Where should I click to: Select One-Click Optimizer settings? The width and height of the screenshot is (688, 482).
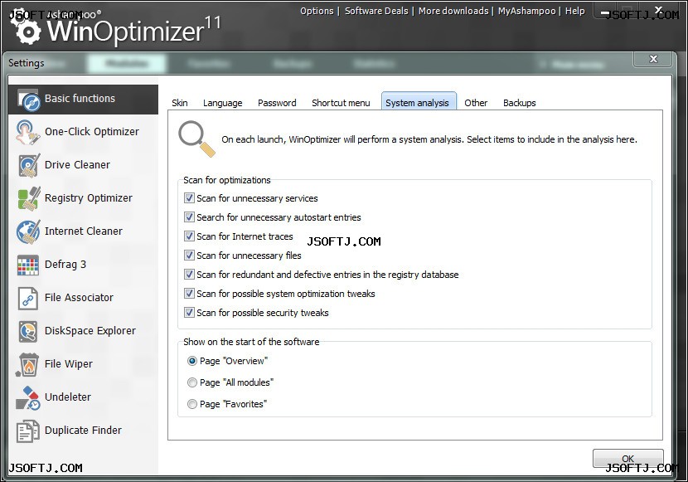pyautogui.click(x=84, y=132)
